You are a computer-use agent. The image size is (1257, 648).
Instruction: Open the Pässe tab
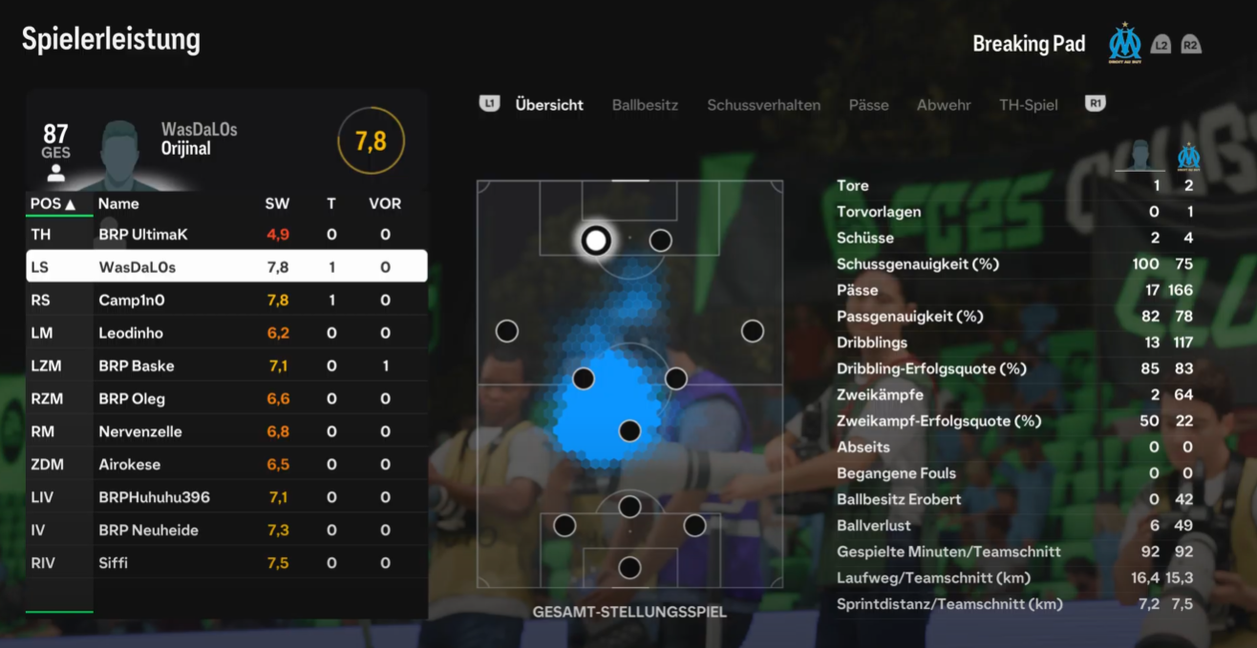click(x=868, y=105)
